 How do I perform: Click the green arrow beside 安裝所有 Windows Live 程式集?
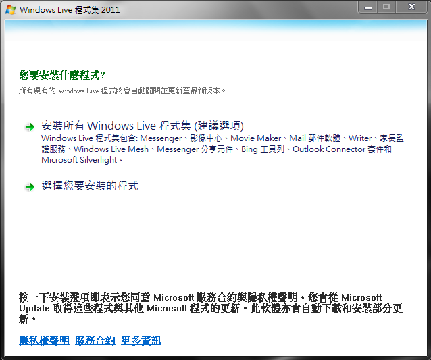[x=30, y=127]
